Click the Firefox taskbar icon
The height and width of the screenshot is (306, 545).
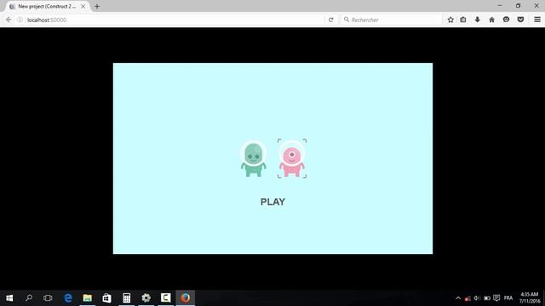click(x=186, y=297)
